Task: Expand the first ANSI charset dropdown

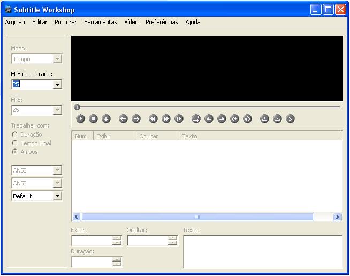Action: point(57,170)
